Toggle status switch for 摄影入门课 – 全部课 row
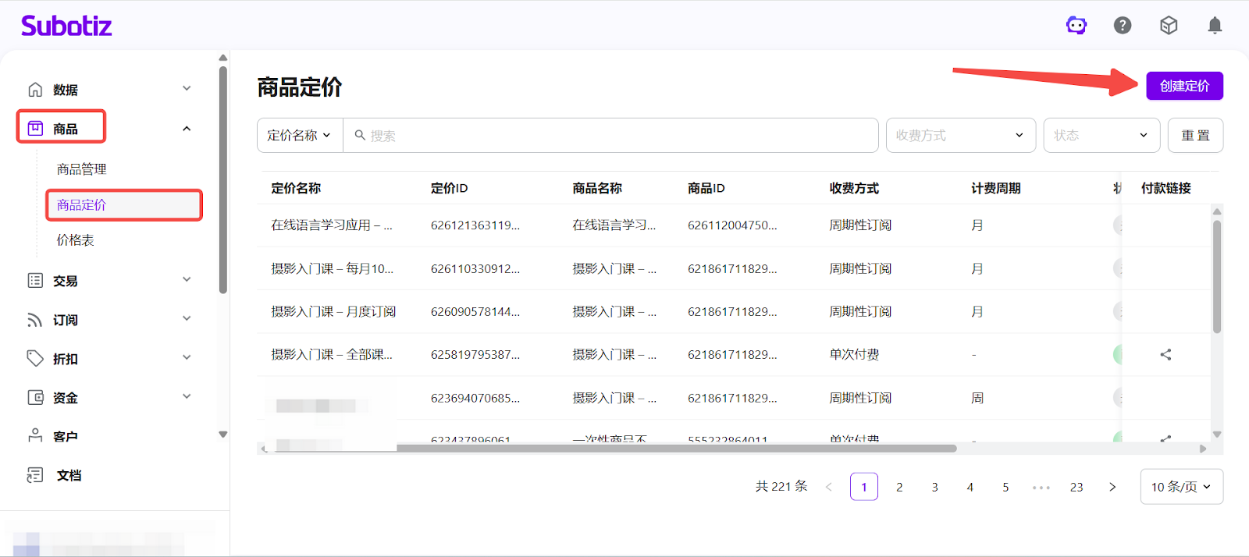Screen dimensions: 1249x557 pyautogui.click(x=1117, y=355)
